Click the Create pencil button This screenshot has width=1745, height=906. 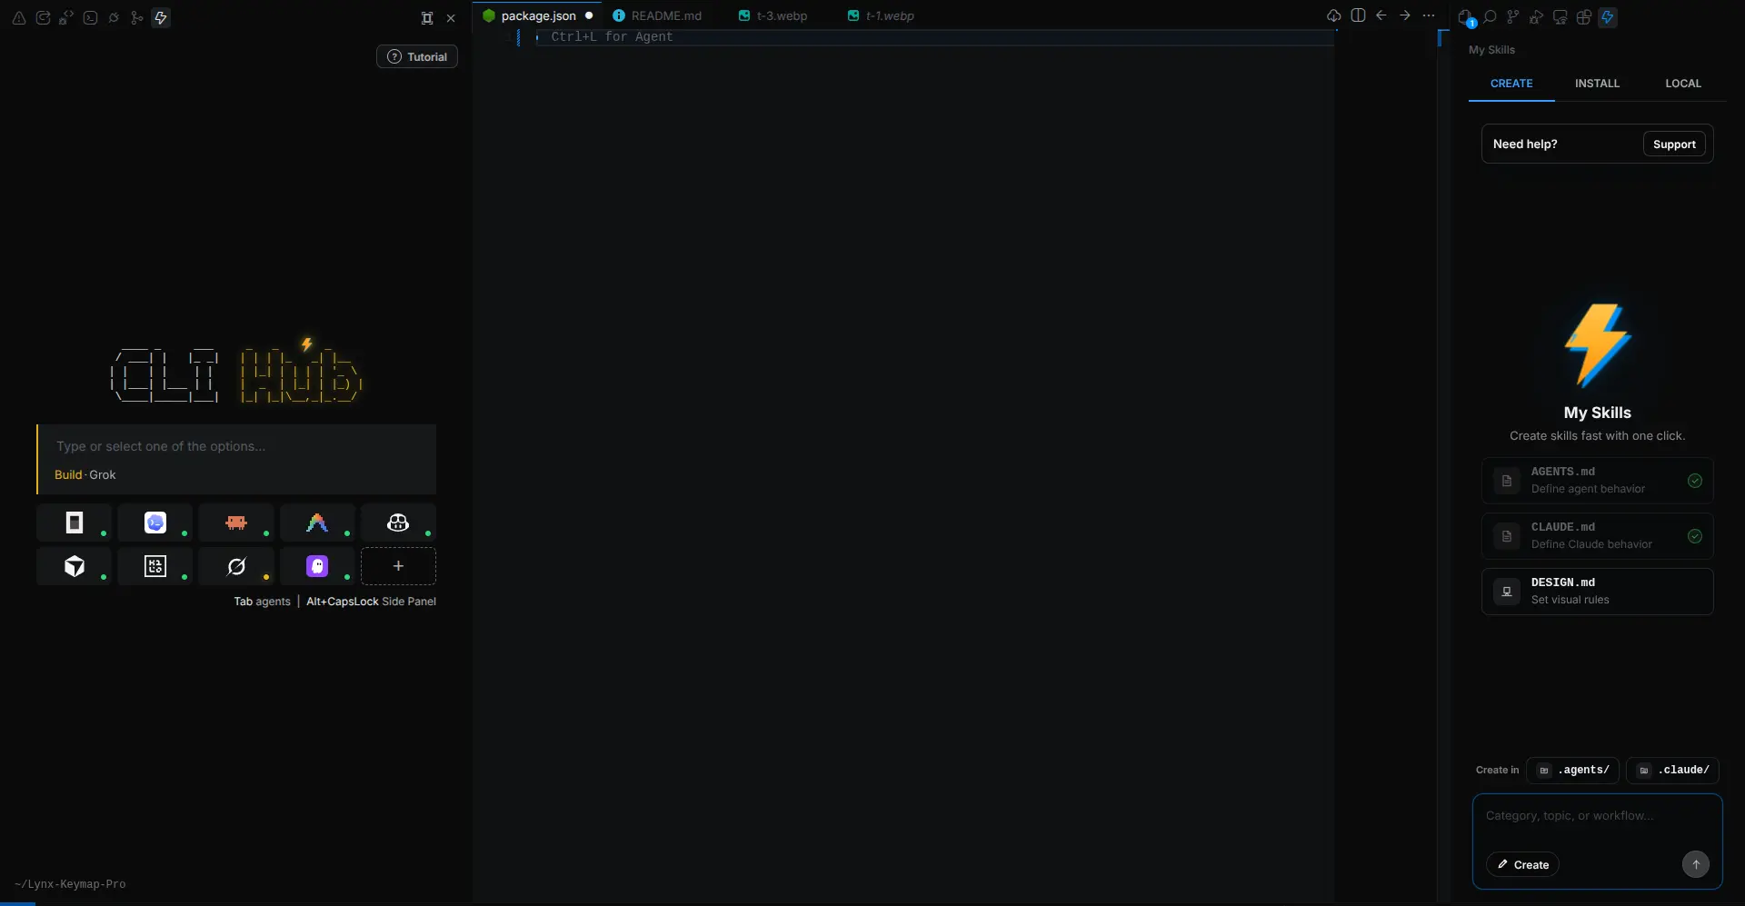(x=1523, y=864)
